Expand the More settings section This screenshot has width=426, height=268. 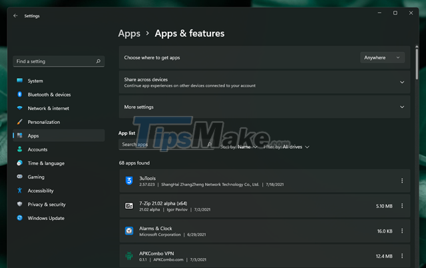(402, 107)
